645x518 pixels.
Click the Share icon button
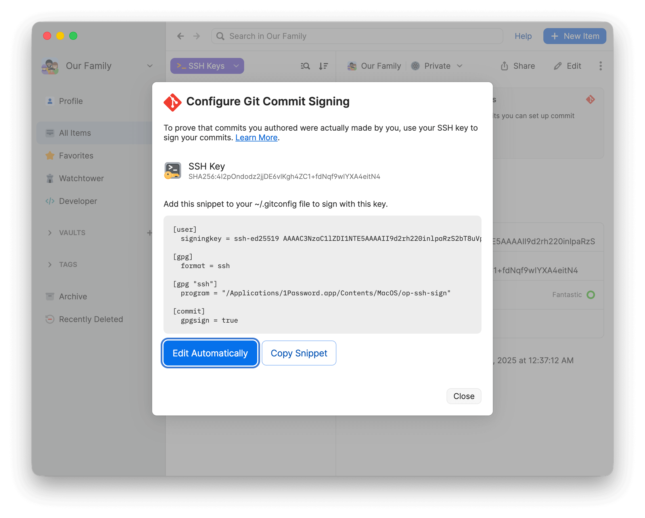[x=518, y=66]
